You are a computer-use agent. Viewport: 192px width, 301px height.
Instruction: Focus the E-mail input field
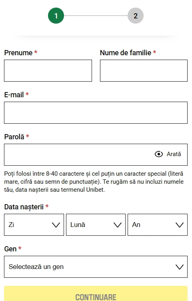[x=96, y=113]
